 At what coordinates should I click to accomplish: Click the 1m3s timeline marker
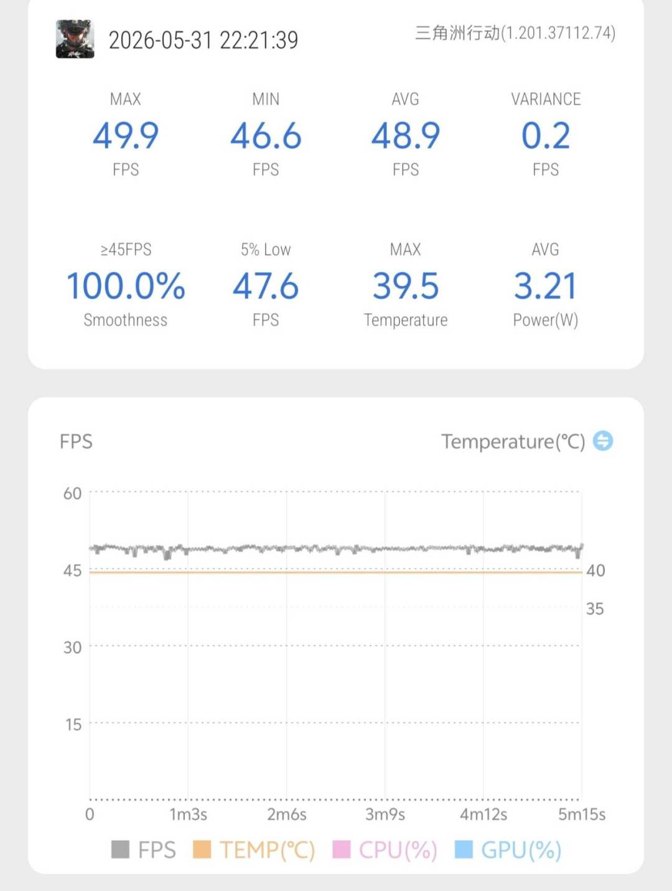(x=189, y=814)
